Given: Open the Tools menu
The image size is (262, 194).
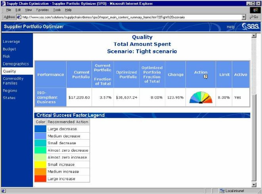Looking at the screenshot, I should tap(57, 10).
